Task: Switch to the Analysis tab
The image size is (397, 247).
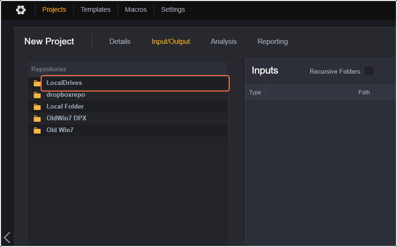Action: click(x=224, y=42)
